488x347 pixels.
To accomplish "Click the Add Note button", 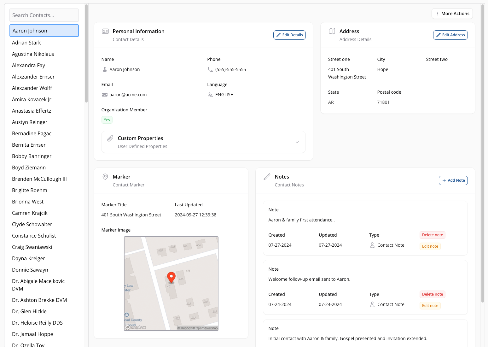I will (453, 180).
